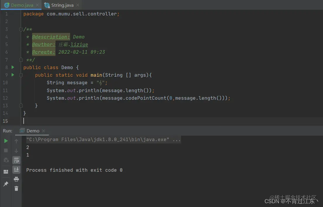Toggle scroll to end of console output

[x=16, y=170]
